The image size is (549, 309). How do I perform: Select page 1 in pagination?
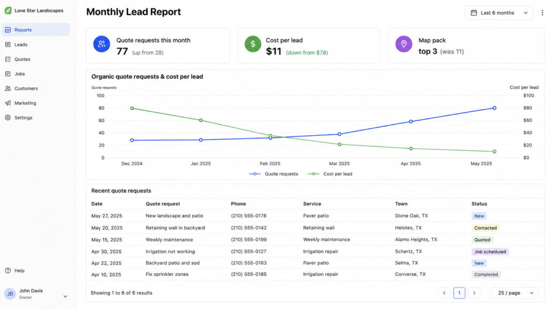pos(459,293)
